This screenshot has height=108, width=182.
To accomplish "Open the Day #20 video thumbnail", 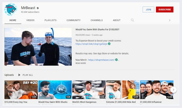I will click(x=21, y=90).
